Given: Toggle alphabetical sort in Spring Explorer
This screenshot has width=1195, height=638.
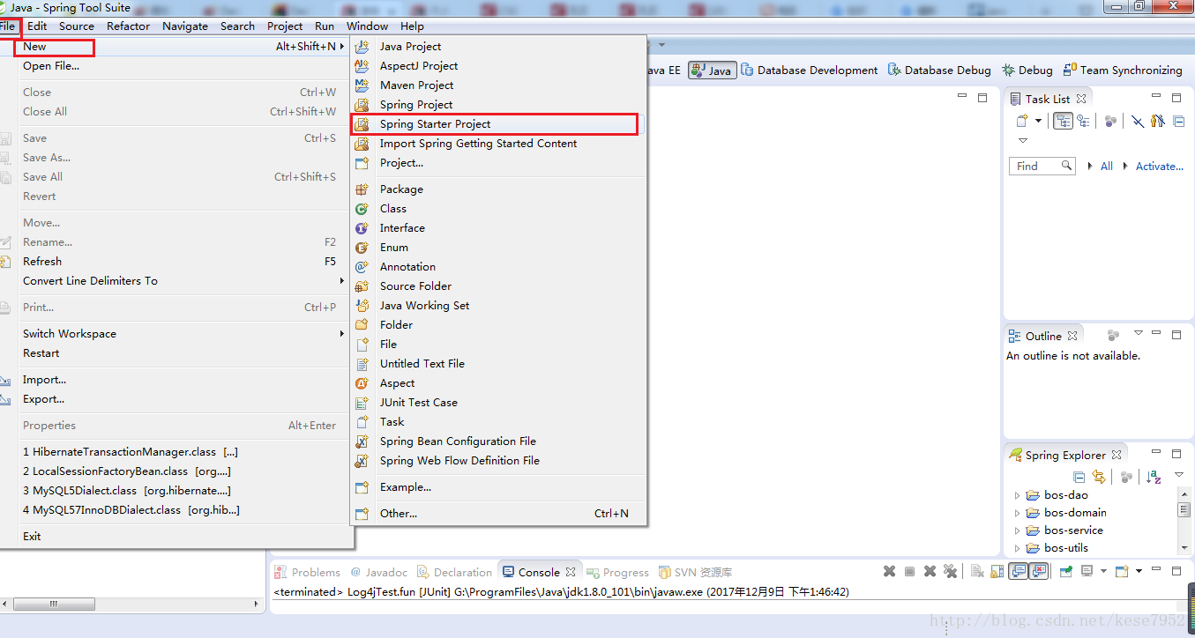Looking at the screenshot, I should click(x=1154, y=477).
